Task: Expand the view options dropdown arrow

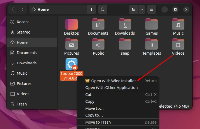Action: (x=142, y=9)
